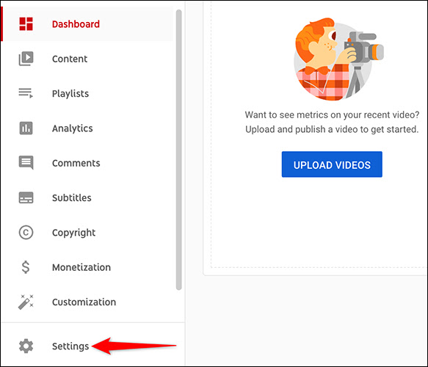Select the Subtitles label in sidebar
This screenshot has height=367, width=428.
(x=71, y=197)
